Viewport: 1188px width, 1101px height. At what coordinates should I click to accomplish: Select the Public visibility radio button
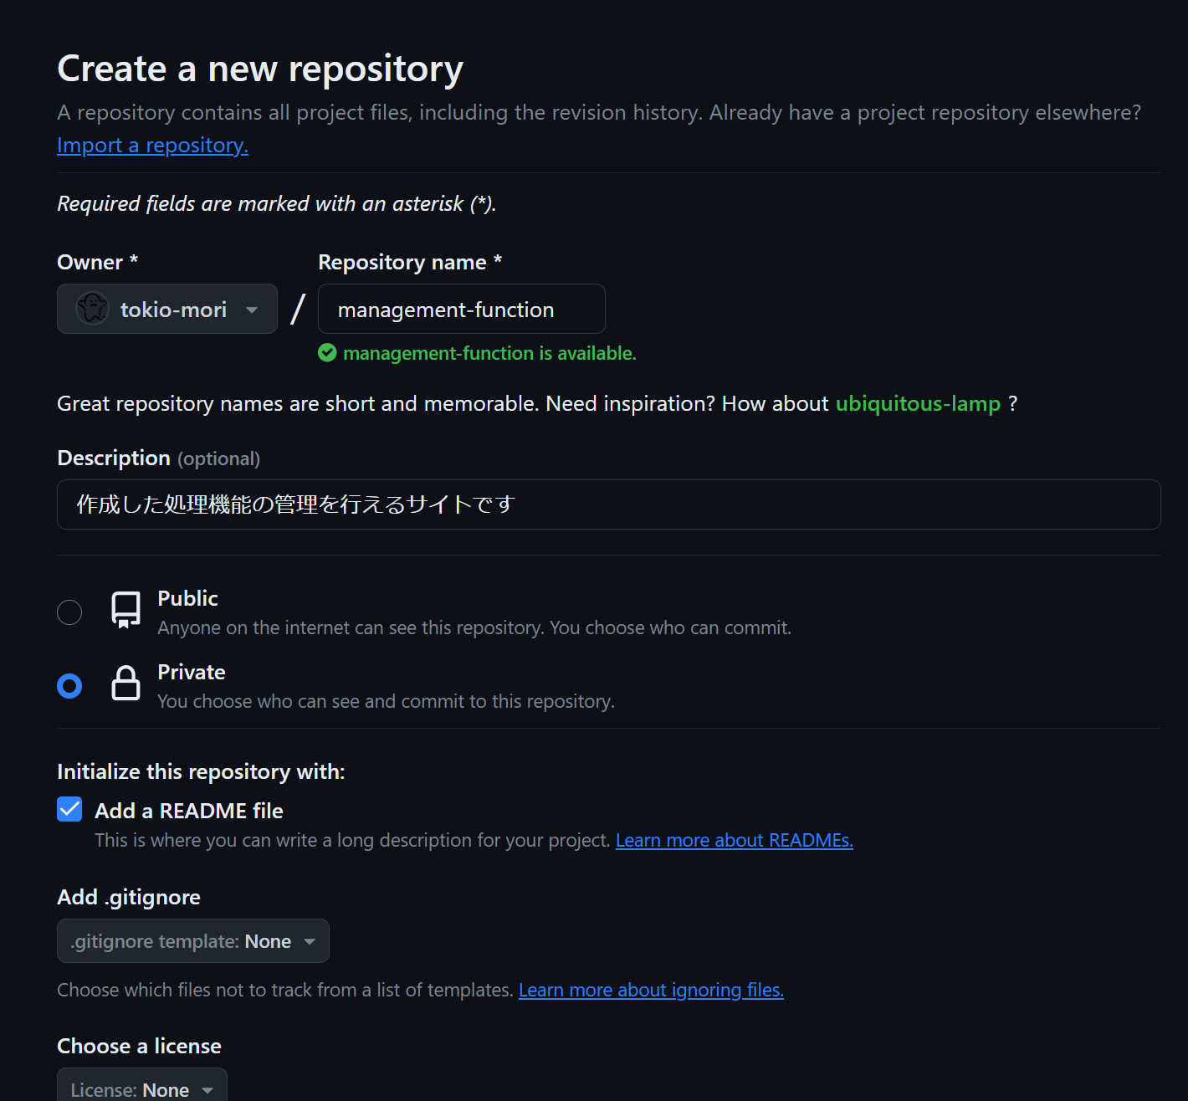click(x=69, y=612)
